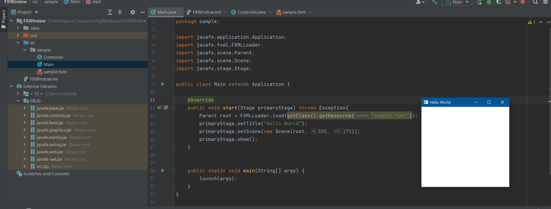Collapse the src folder
This screenshot has height=209, width=551.
(18, 43)
